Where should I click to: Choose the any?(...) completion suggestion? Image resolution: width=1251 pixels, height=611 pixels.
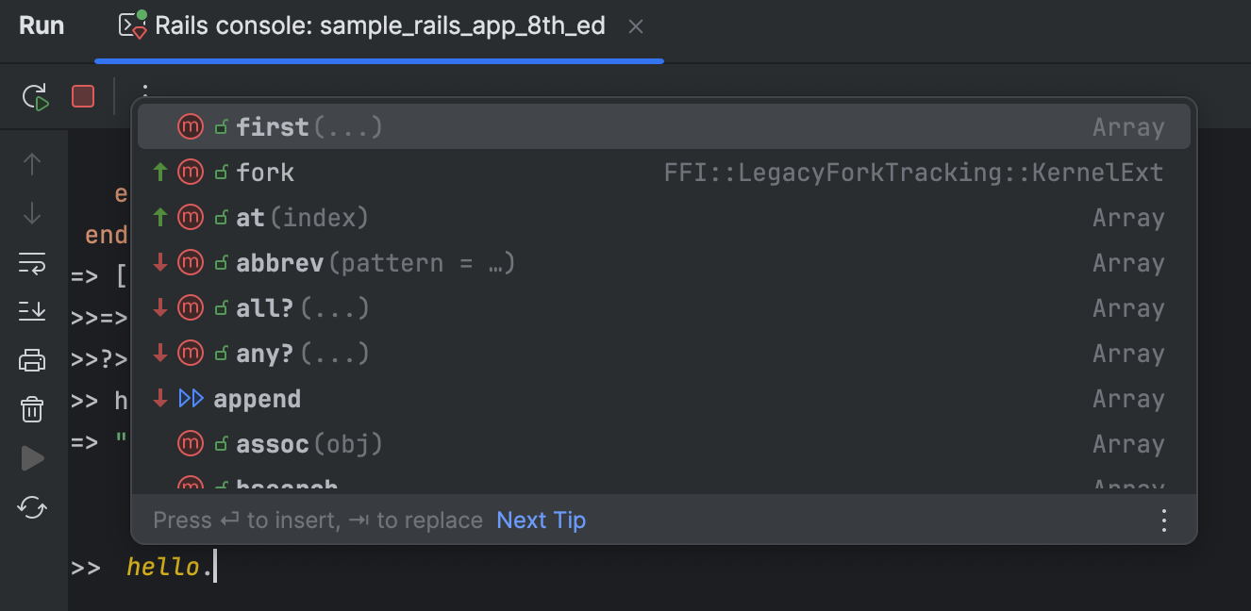pos(664,354)
